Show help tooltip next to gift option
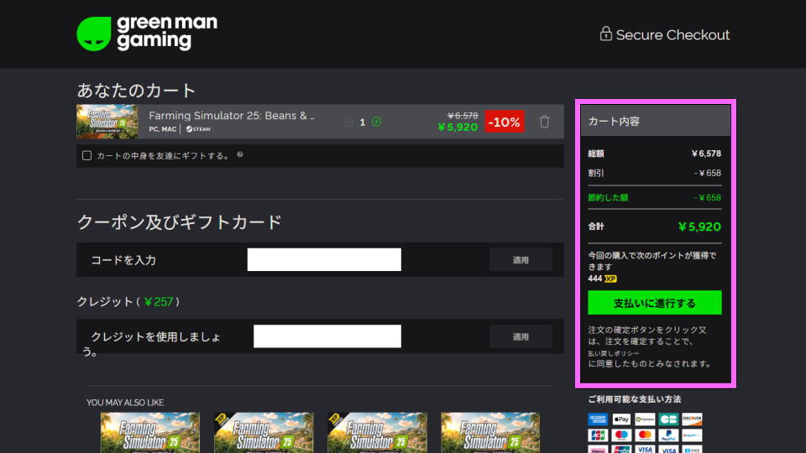 [x=239, y=154]
